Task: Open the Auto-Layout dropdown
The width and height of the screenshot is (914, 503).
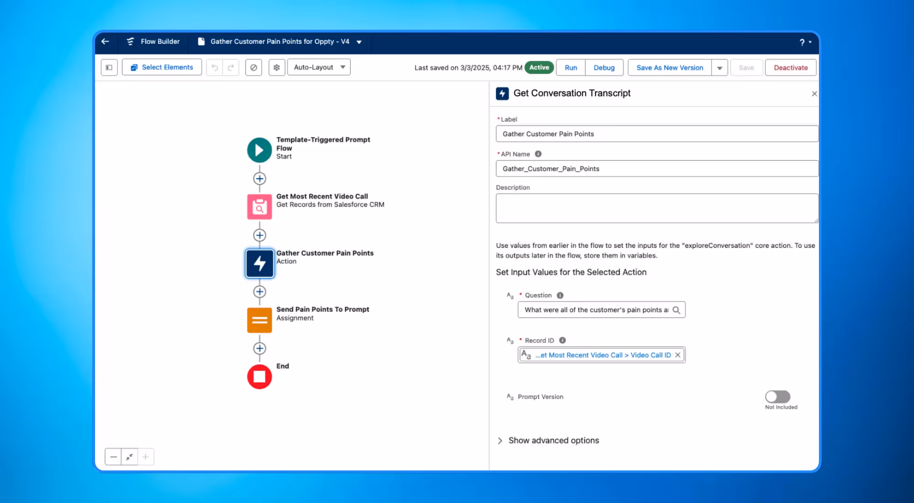Action: [x=319, y=67]
